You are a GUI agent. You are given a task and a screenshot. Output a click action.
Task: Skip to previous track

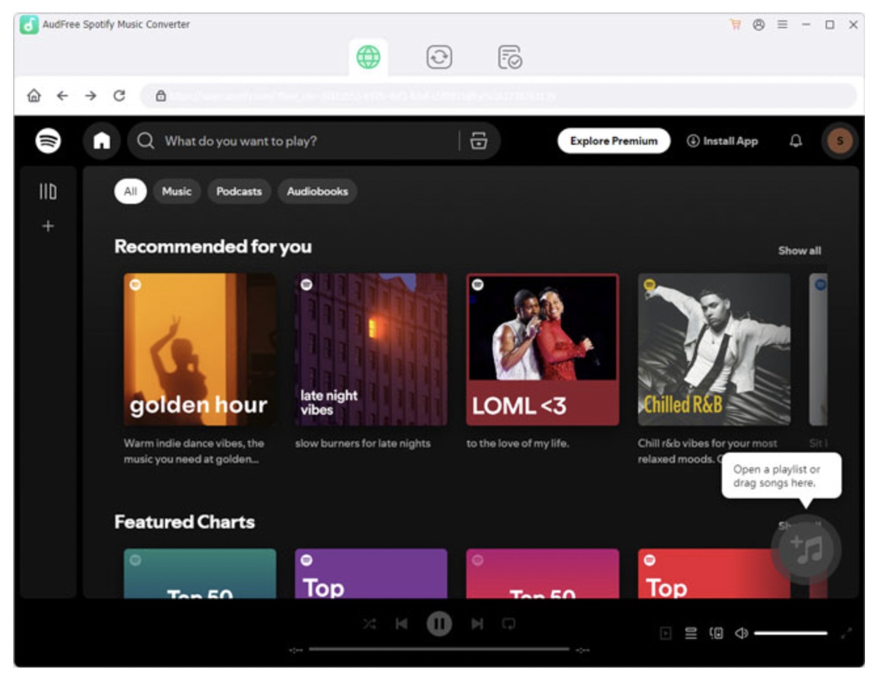402,624
